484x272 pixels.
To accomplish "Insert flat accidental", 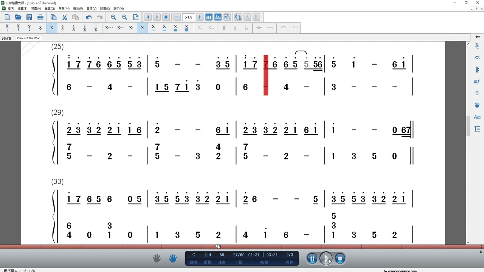I will click(247, 28).
